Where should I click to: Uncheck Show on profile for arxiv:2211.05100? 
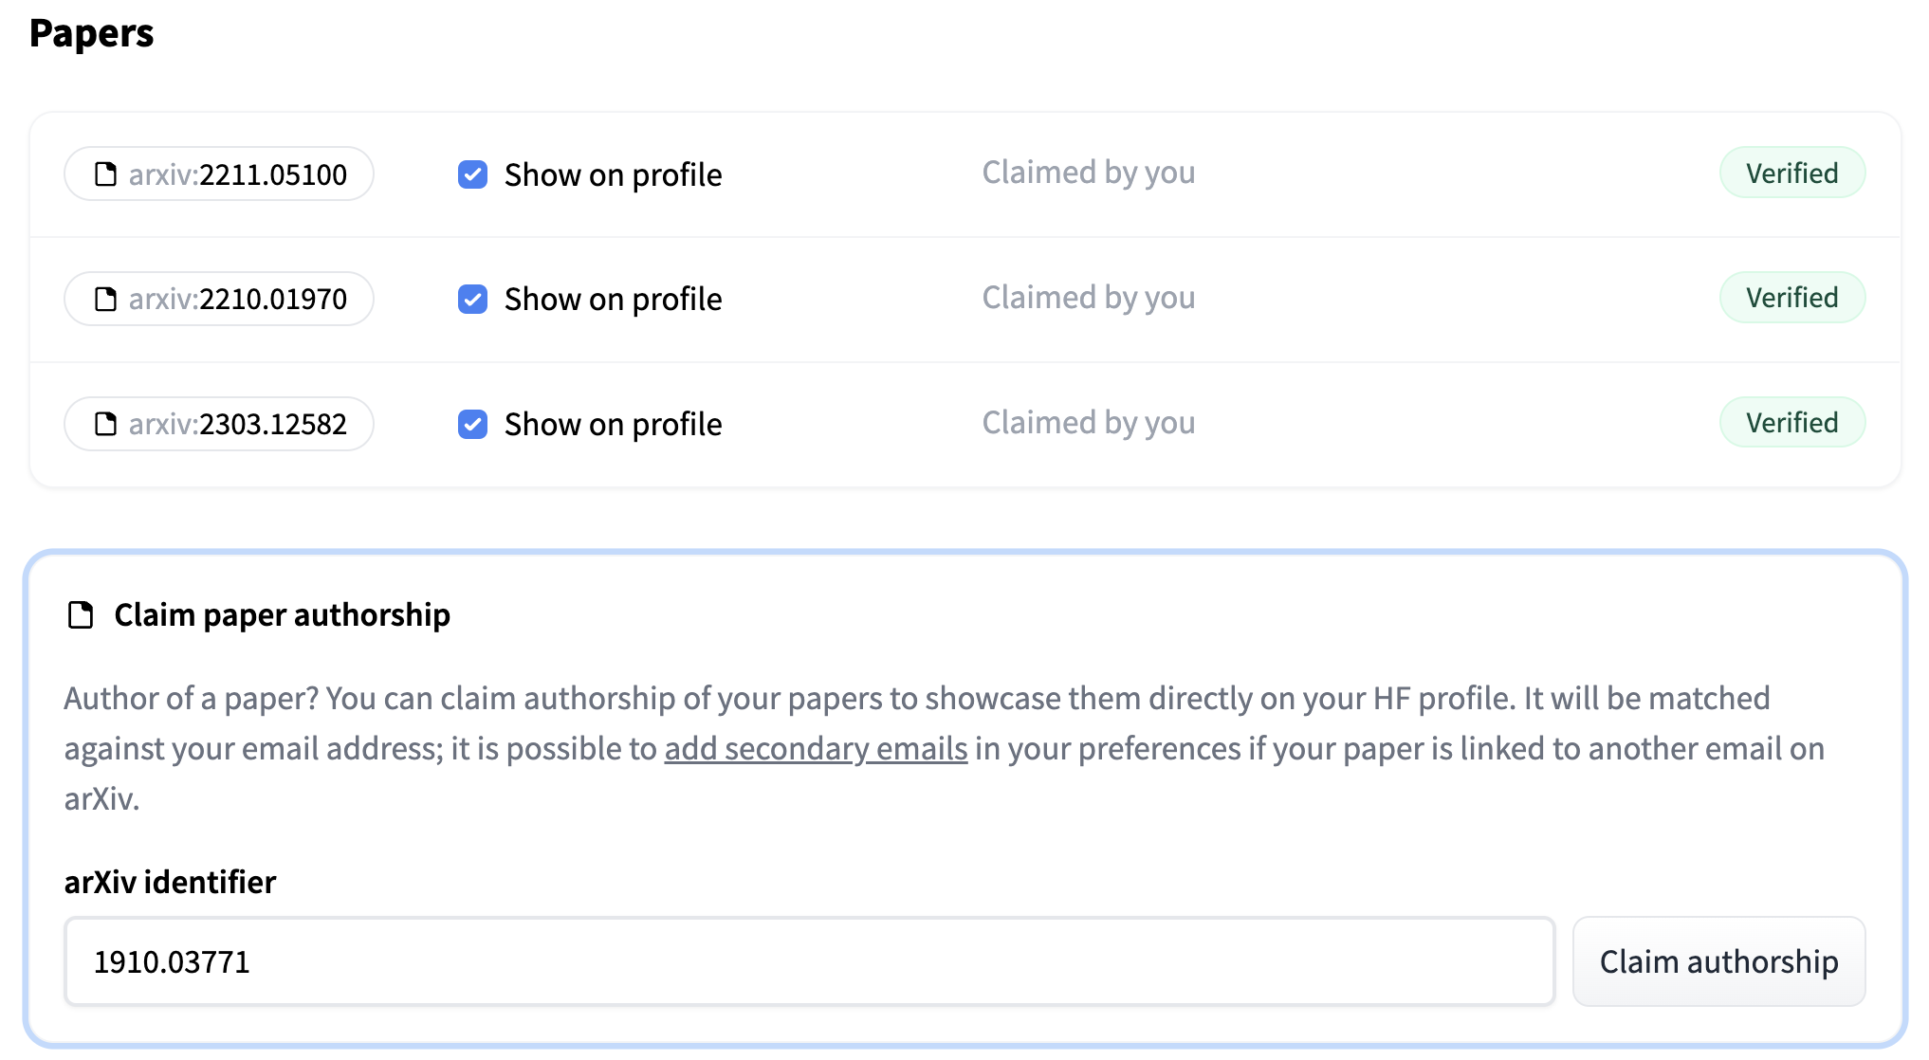472,174
